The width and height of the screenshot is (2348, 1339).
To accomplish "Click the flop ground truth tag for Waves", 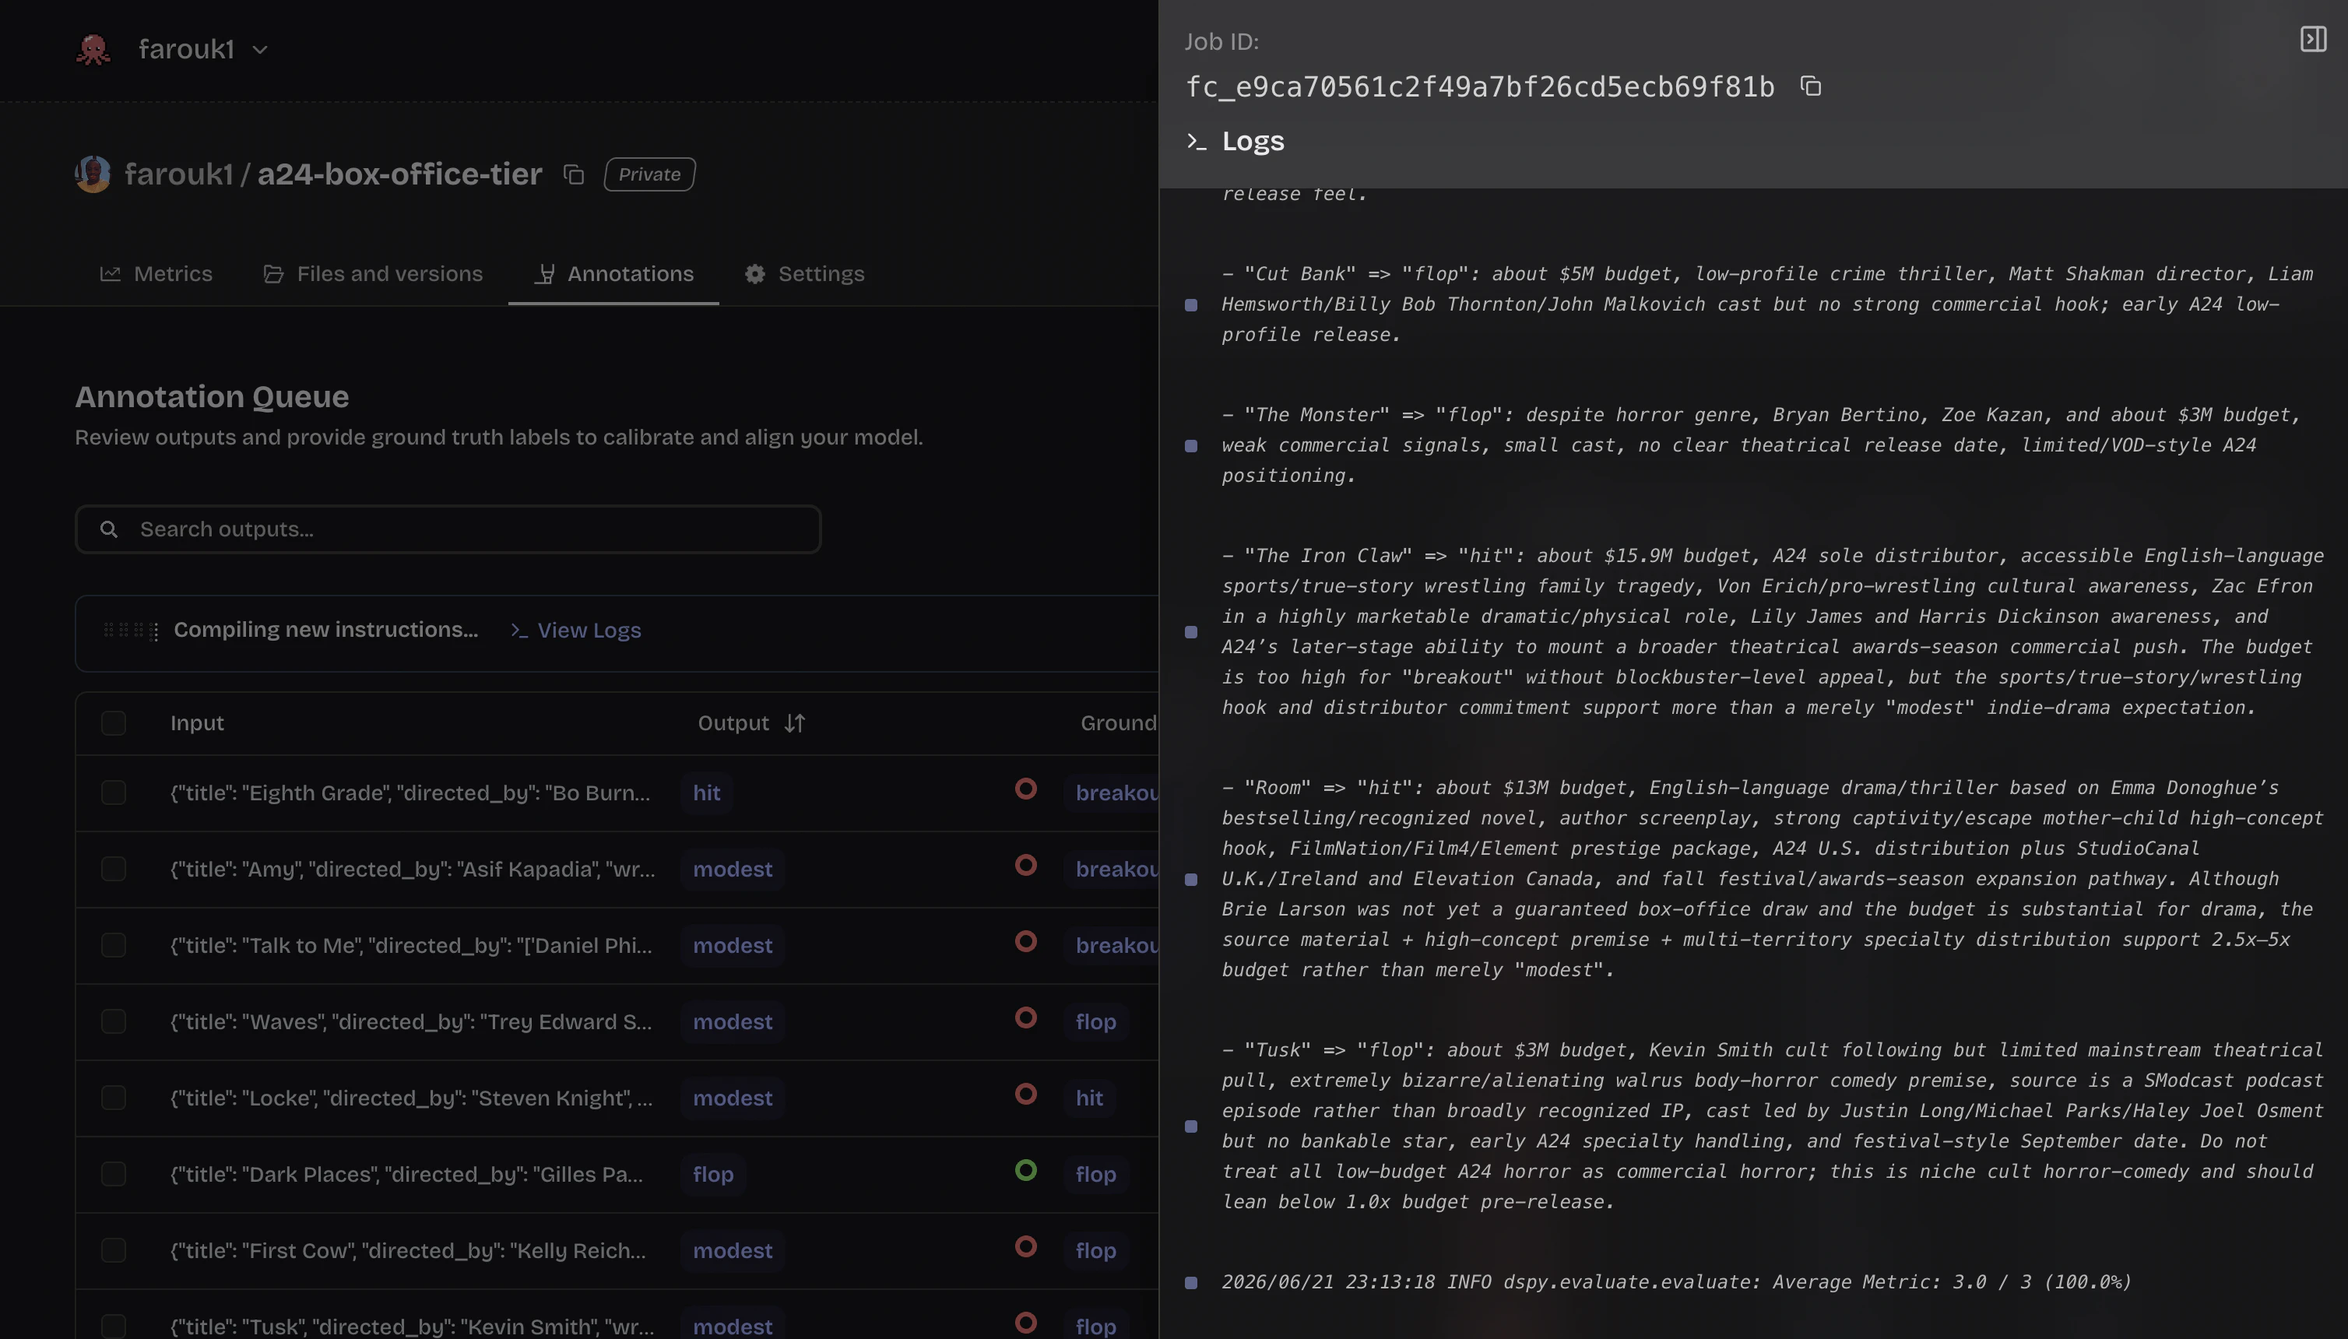I will tap(1095, 1021).
